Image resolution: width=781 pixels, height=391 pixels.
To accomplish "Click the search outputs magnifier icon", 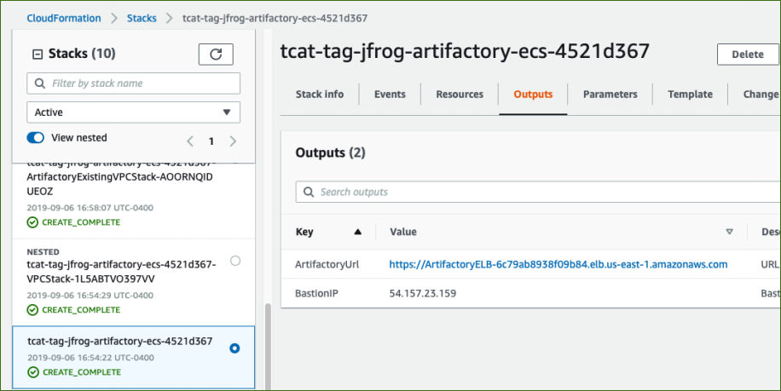I will click(309, 192).
